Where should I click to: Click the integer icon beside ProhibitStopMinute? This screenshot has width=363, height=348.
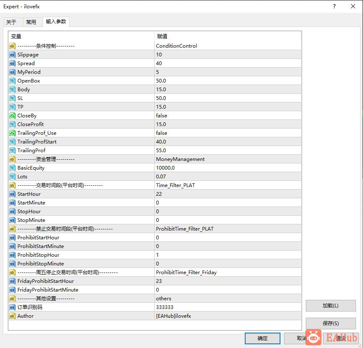12,263
